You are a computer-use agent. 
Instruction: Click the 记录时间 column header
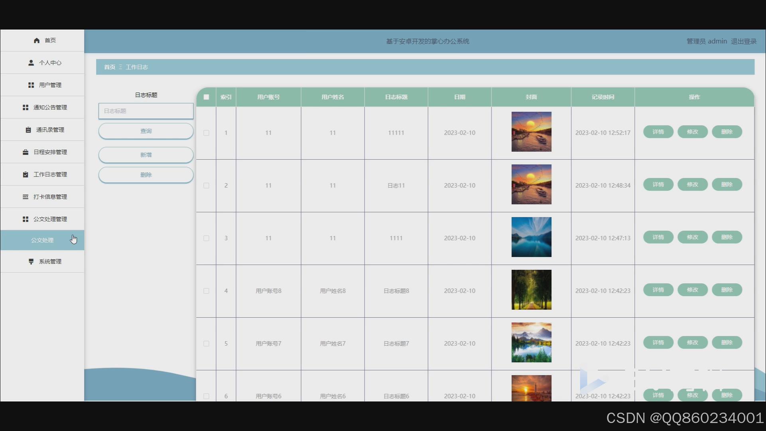click(603, 97)
